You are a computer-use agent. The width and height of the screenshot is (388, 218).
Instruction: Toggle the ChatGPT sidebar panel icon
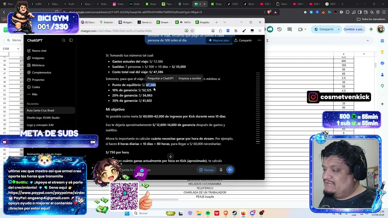pyautogui.click(x=71, y=40)
